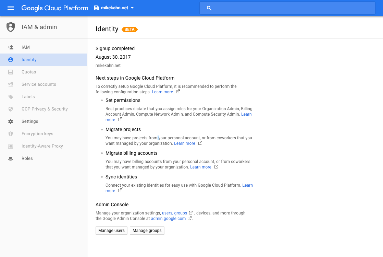Click the Manage groups button
The height and width of the screenshot is (257, 383).
point(147,231)
